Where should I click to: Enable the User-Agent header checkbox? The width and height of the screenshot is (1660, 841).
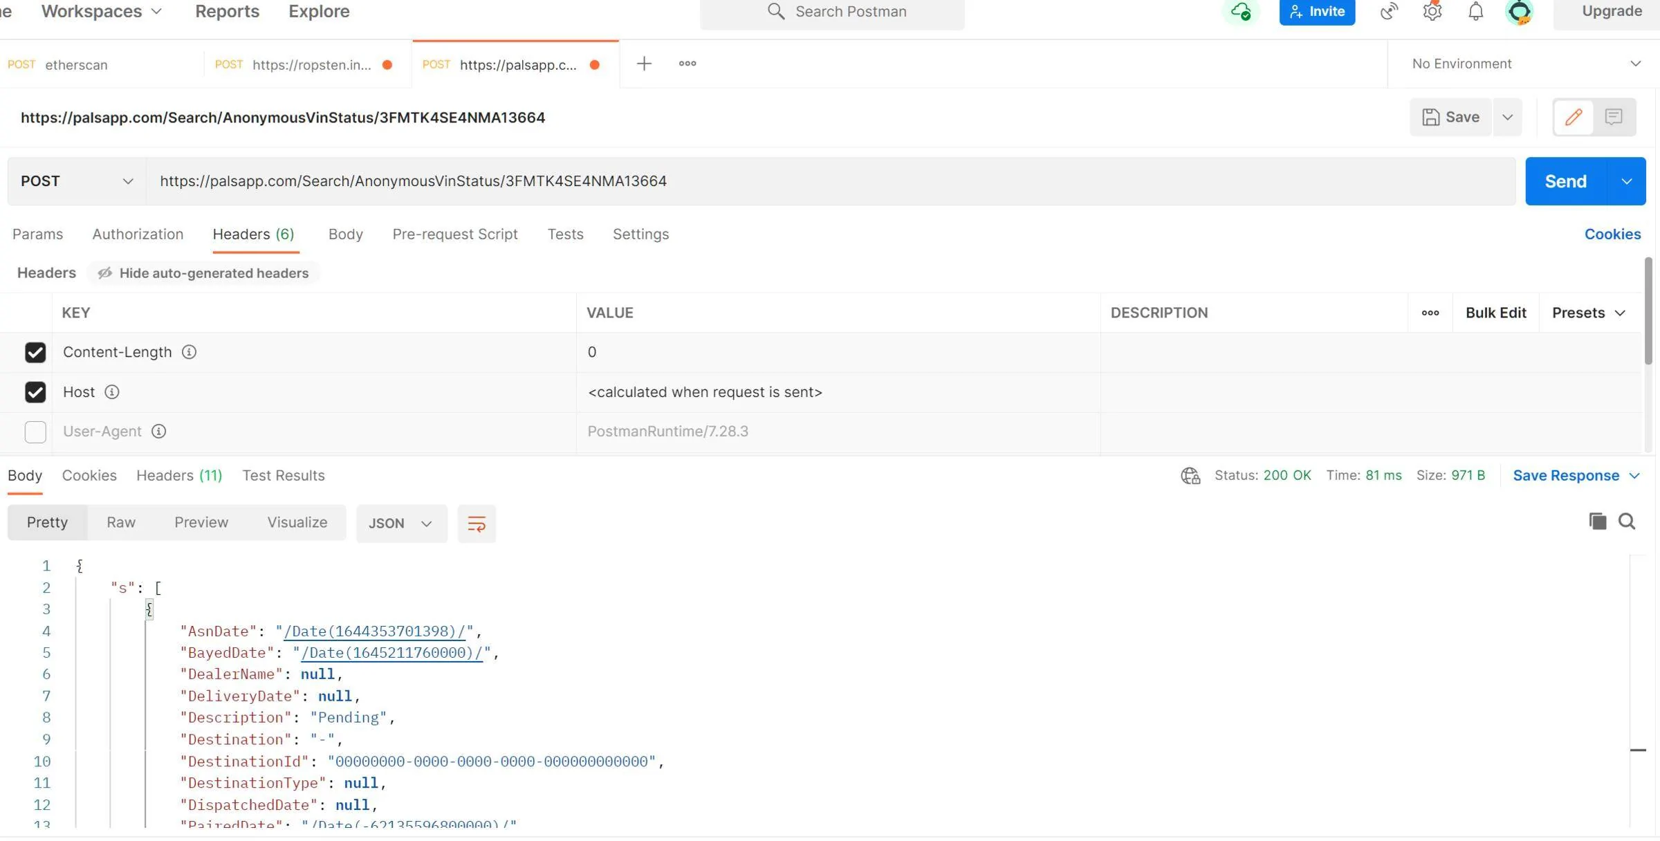(35, 432)
